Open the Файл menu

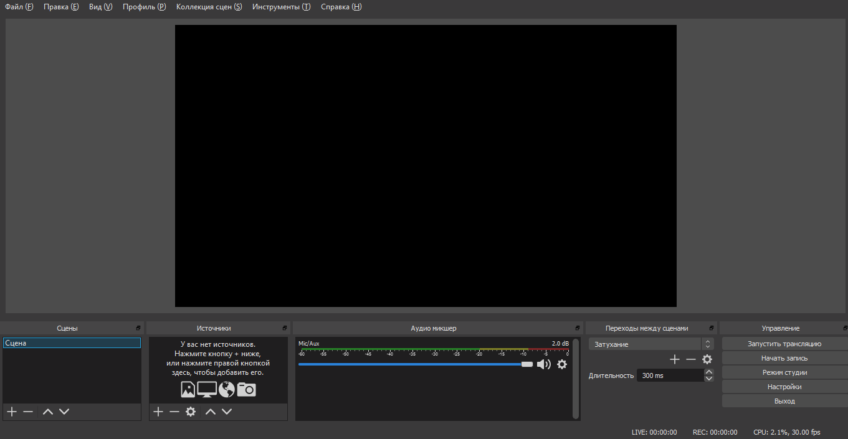19,7
